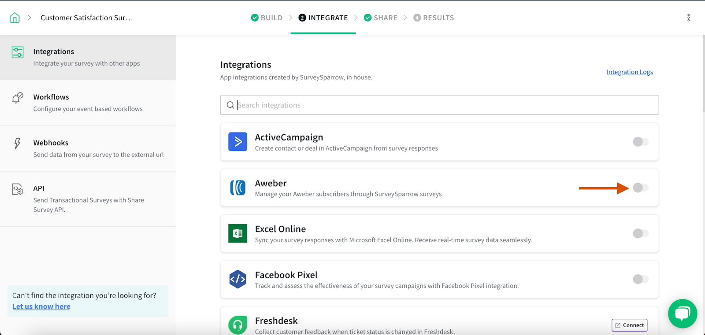Click the Freshdesk headset logo icon
705x335 pixels.
tap(237, 325)
